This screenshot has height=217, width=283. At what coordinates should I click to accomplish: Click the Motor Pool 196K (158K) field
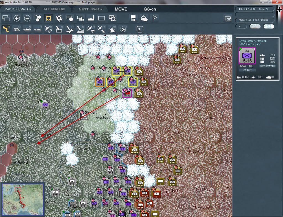coord(254,20)
